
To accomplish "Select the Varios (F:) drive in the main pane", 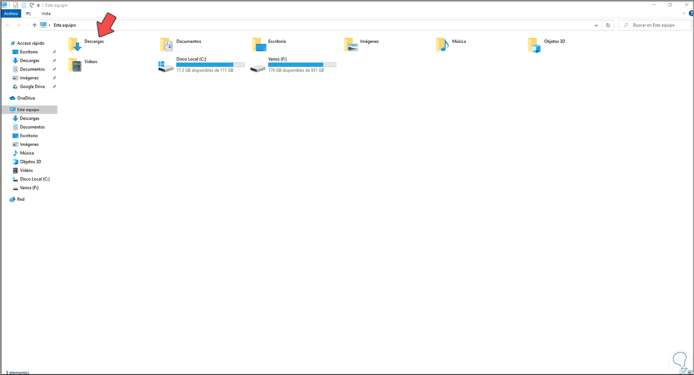I will pyautogui.click(x=293, y=65).
